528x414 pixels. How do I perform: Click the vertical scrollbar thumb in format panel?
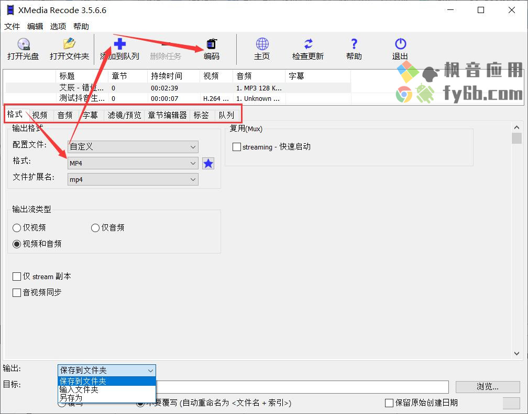point(516,138)
